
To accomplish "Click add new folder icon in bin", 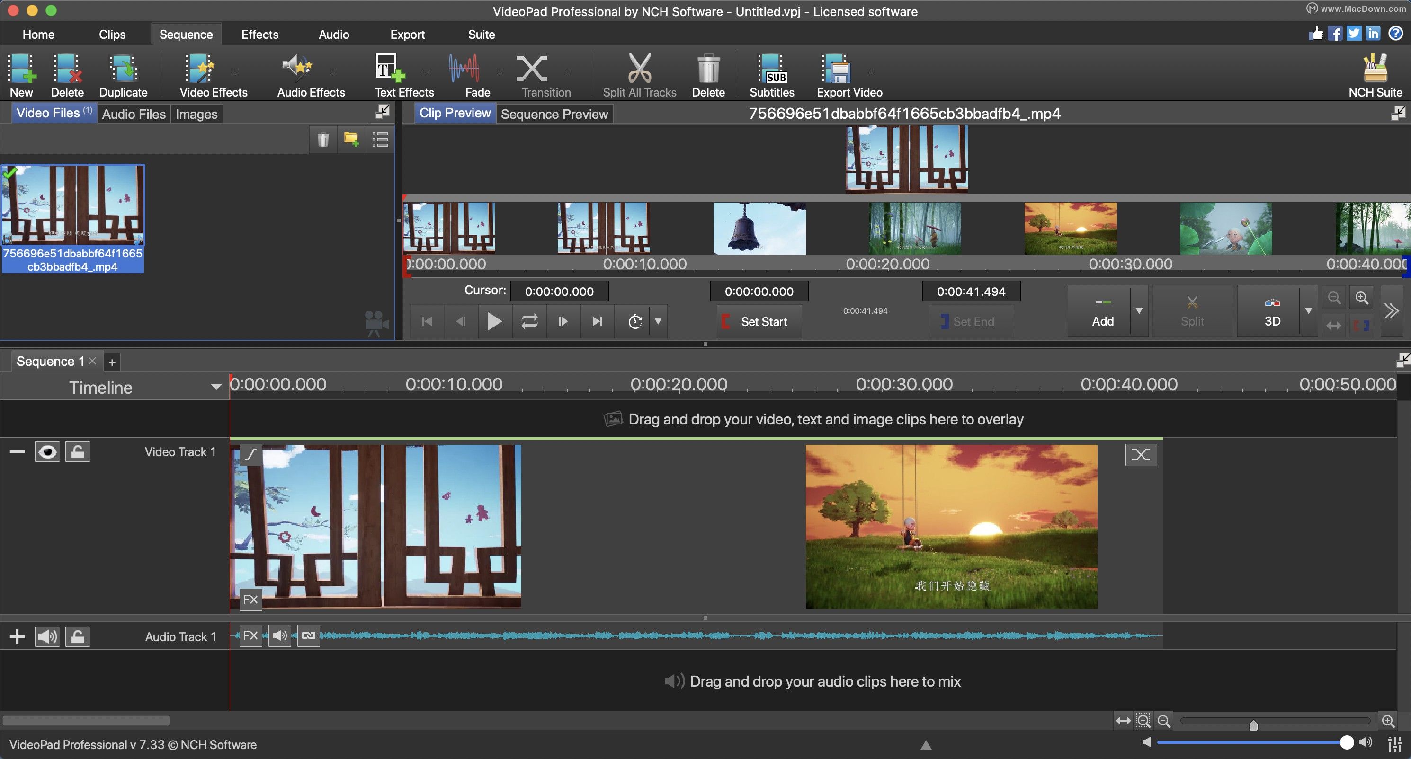I will [x=351, y=140].
